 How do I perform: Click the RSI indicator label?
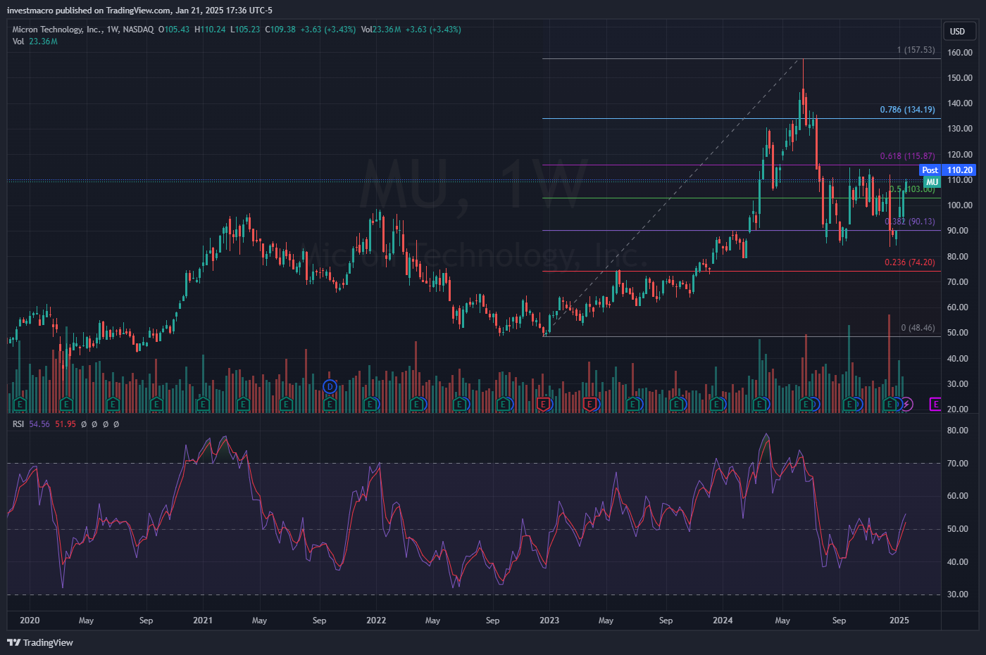coord(18,424)
